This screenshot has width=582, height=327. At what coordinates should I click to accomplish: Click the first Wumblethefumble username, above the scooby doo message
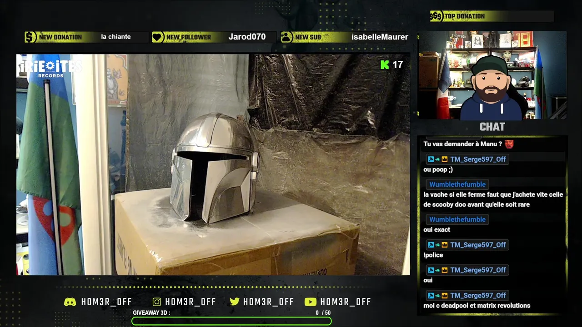pyautogui.click(x=457, y=184)
